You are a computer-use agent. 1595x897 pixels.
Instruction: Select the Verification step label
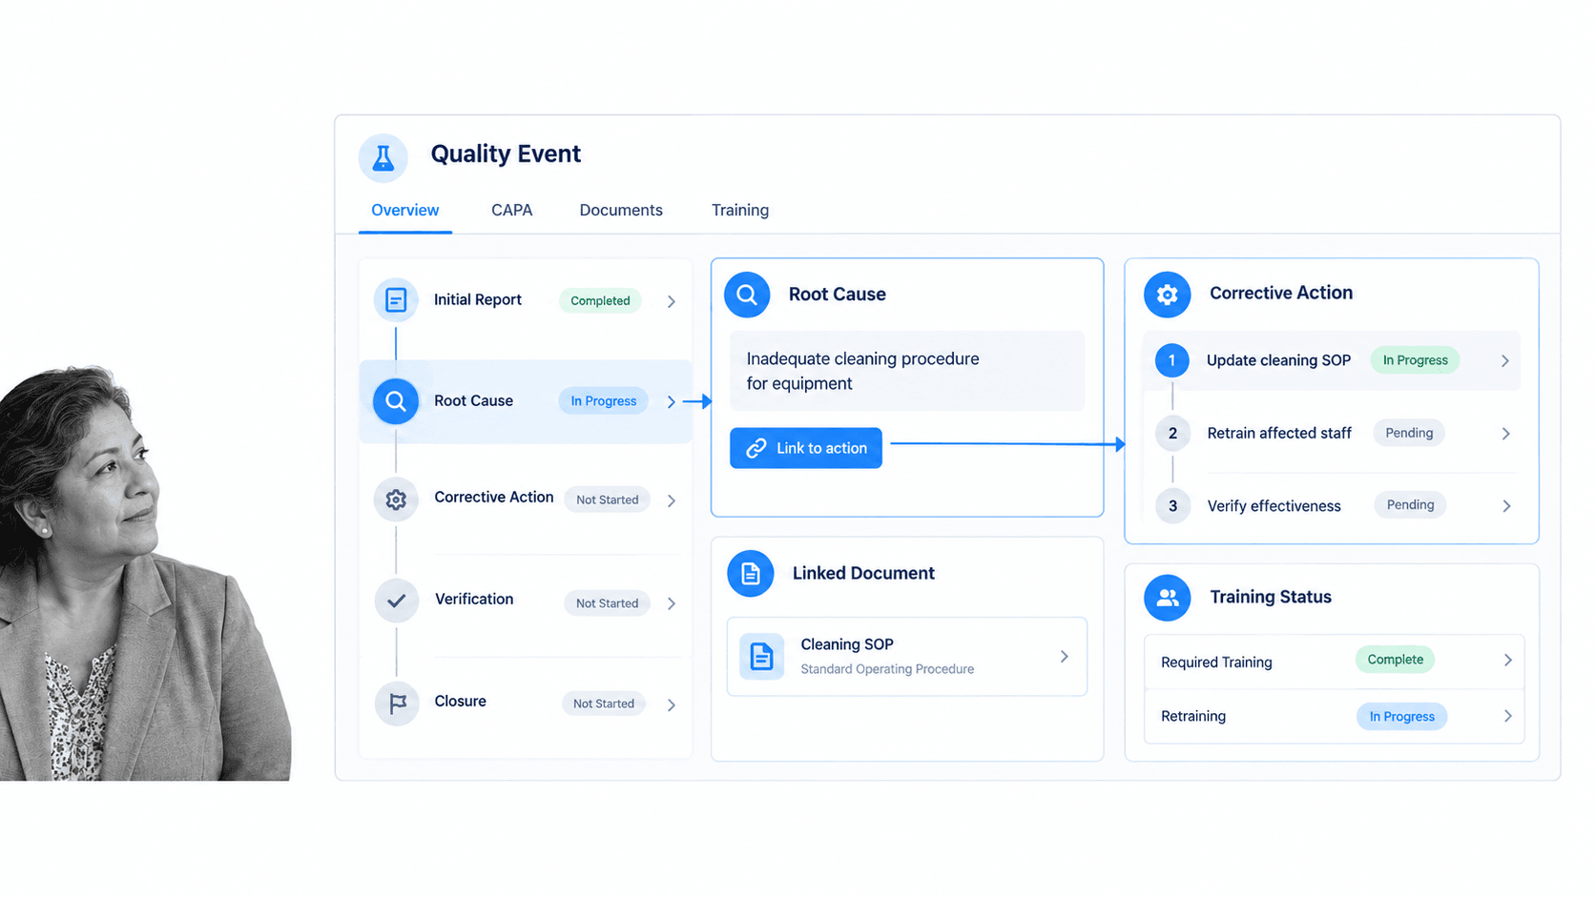coord(474,600)
